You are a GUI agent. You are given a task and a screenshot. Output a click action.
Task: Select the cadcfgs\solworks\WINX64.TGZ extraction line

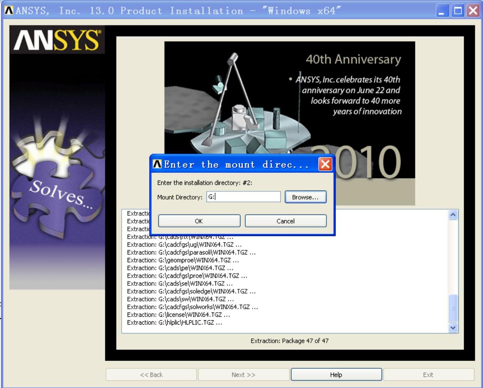click(192, 307)
